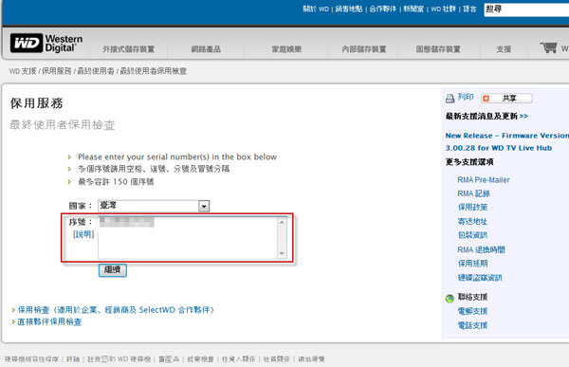The image size is (569, 367).
Task: Click the scroll-up arrow in serial number box
Action: (282, 222)
